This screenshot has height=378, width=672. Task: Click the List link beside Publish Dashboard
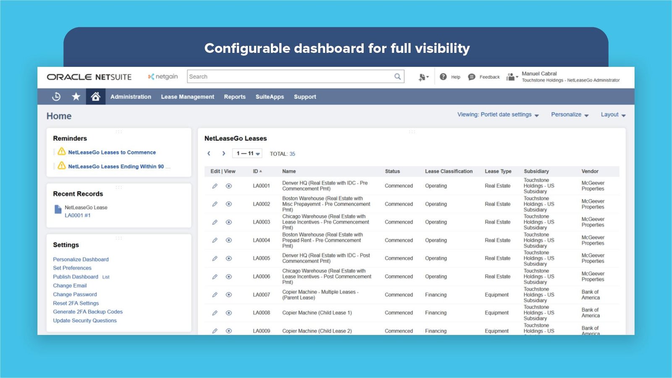pyautogui.click(x=106, y=277)
